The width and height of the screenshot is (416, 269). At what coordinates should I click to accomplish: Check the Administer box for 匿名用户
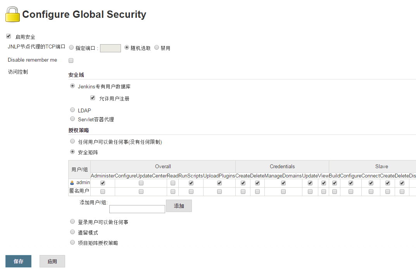click(x=103, y=191)
